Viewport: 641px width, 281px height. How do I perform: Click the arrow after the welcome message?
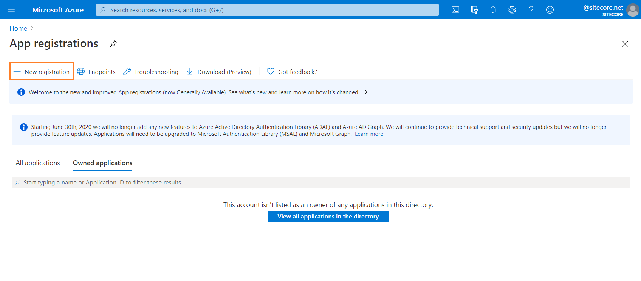click(x=364, y=92)
